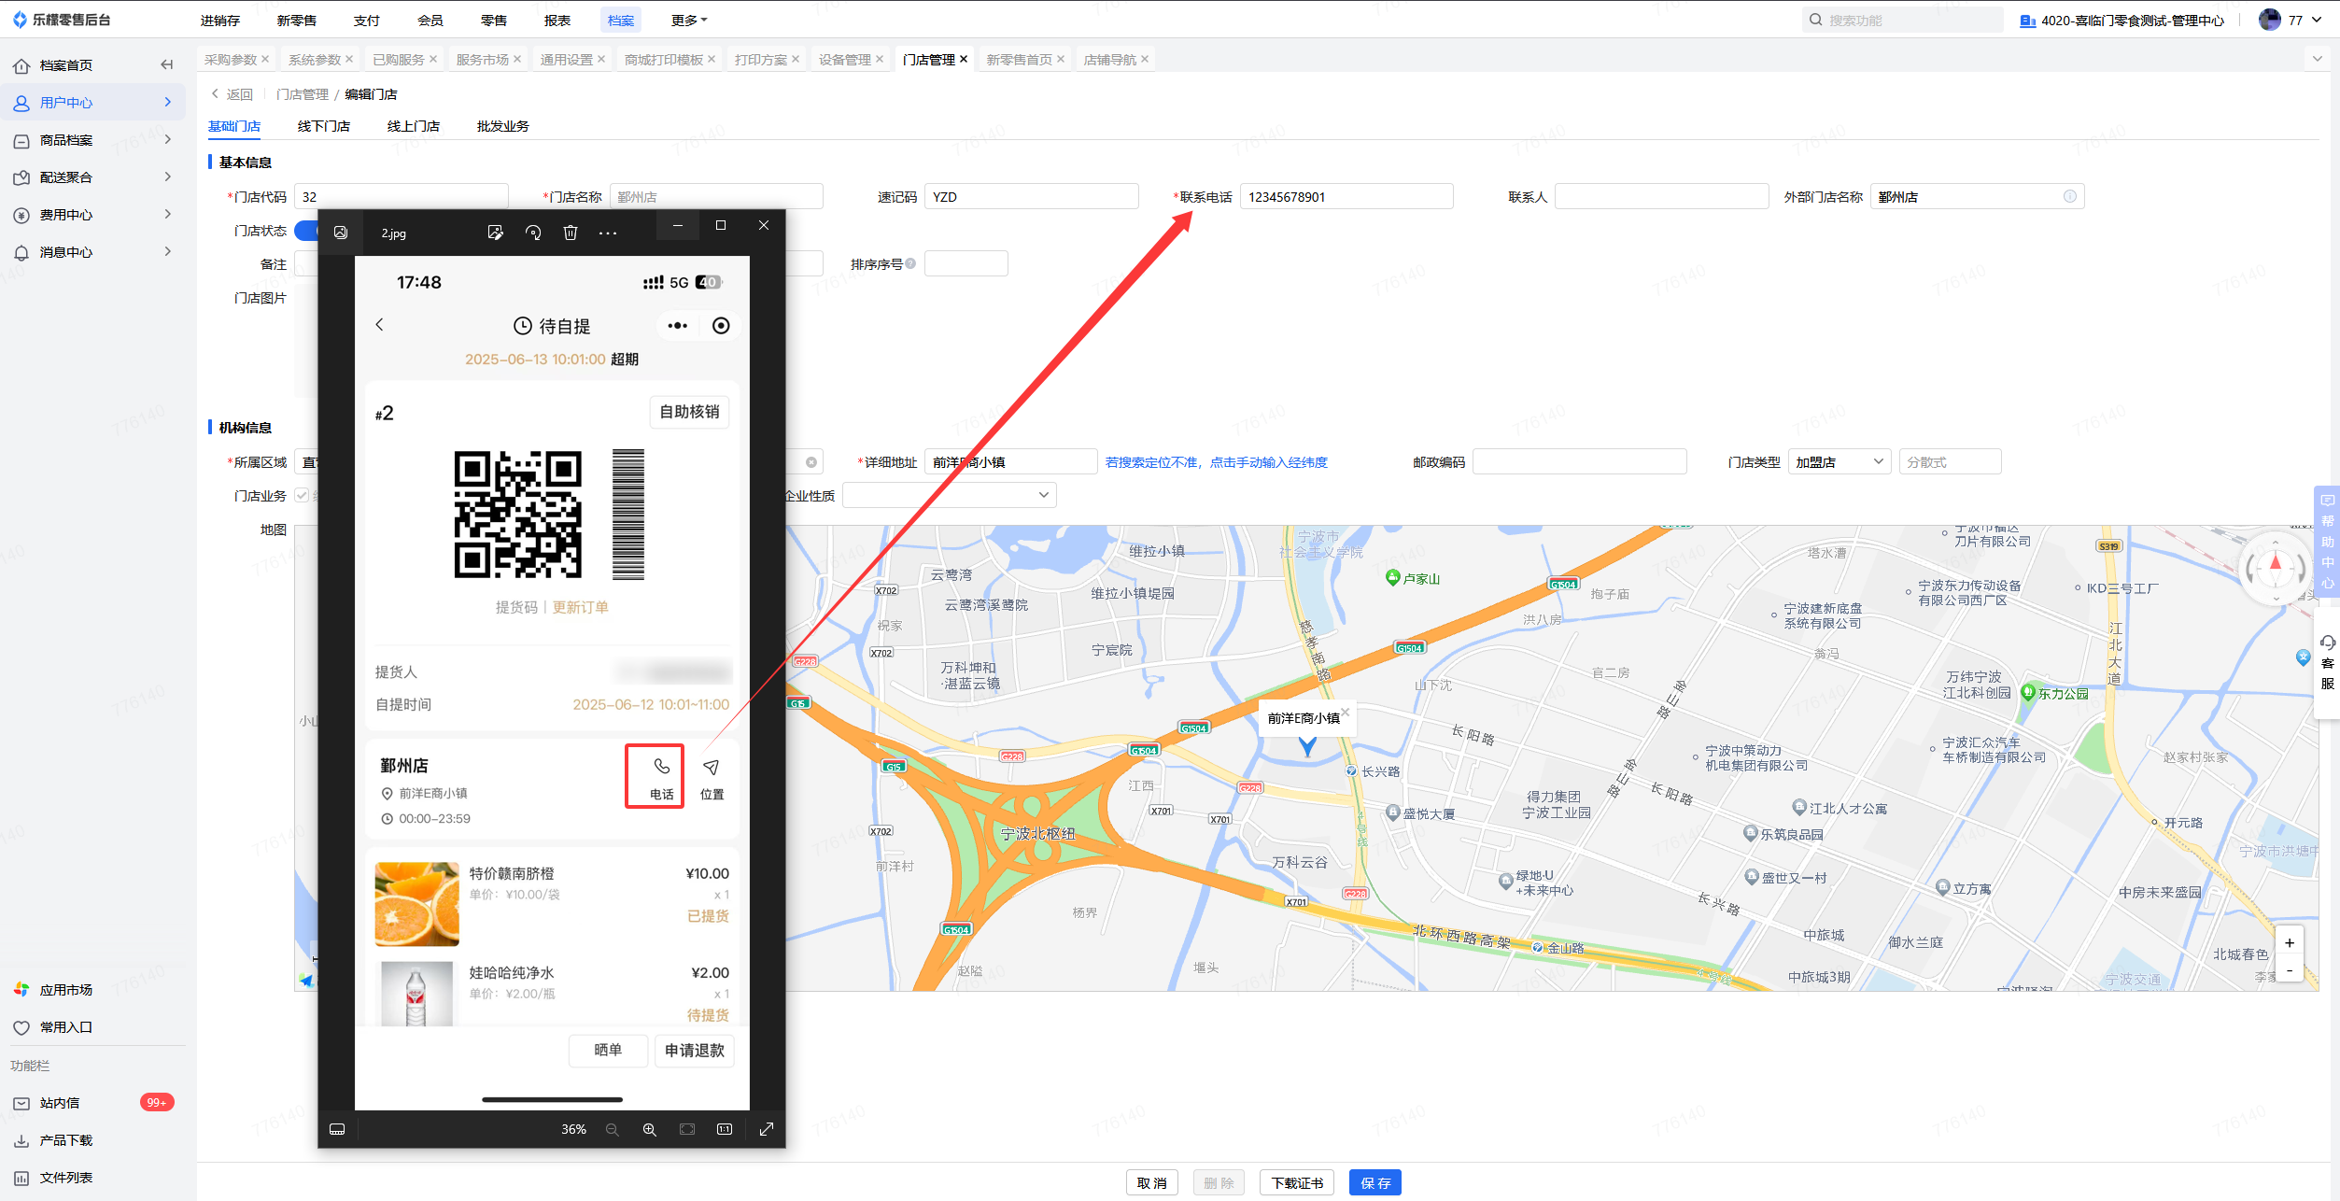Open the user account dropdown 77
The width and height of the screenshot is (2340, 1201).
pyautogui.click(x=2290, y=20)
